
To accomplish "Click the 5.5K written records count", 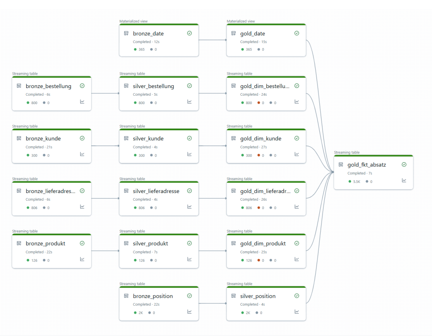I will (x=356, y=182).
